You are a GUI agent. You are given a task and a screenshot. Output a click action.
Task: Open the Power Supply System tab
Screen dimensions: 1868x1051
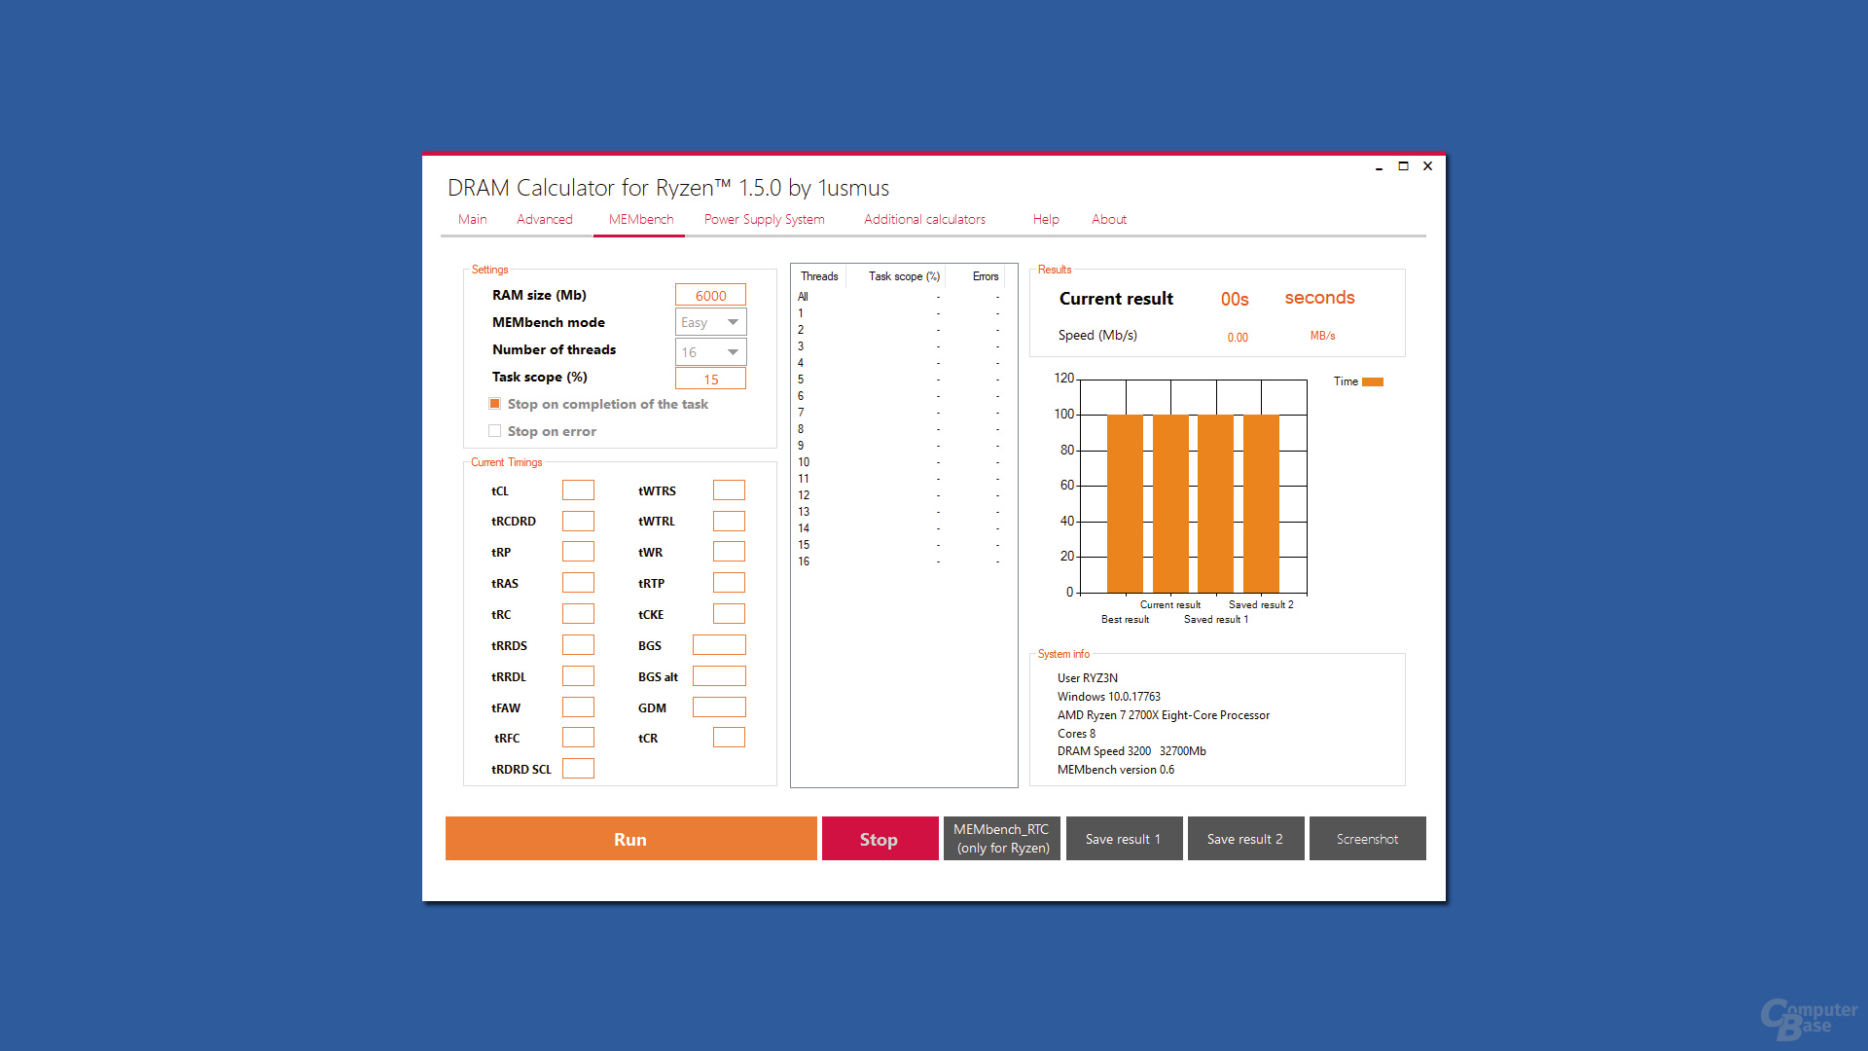click(764, 220)
